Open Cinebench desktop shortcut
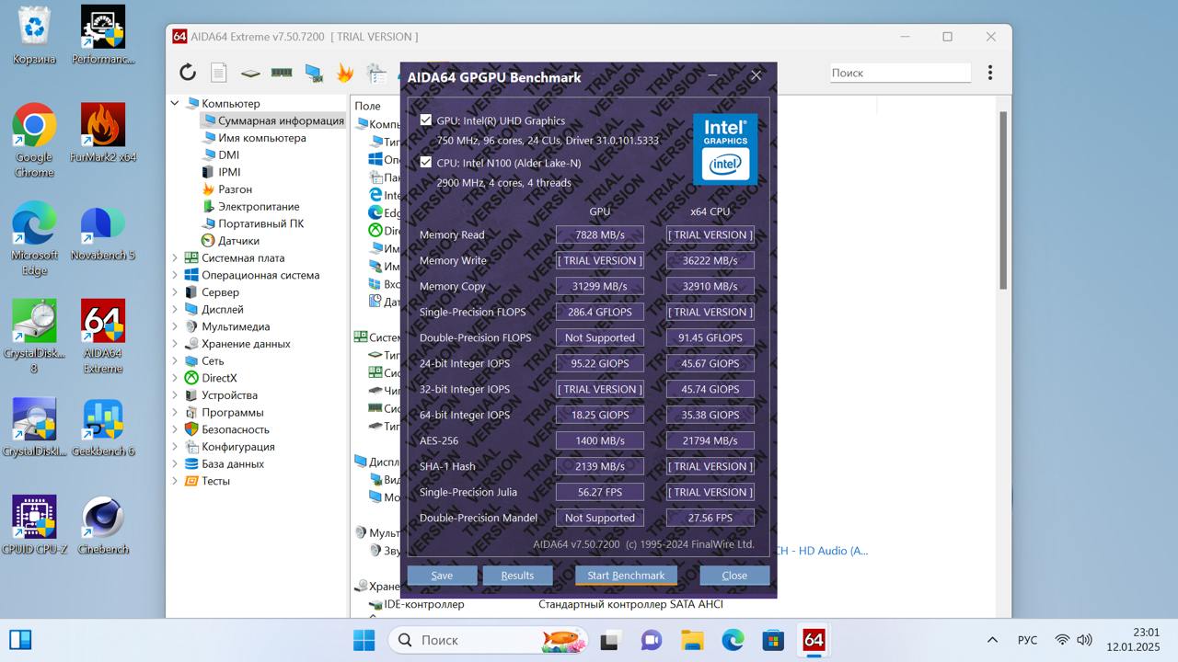This screenshot has width=1178, height=662. (x=103, y=526)
